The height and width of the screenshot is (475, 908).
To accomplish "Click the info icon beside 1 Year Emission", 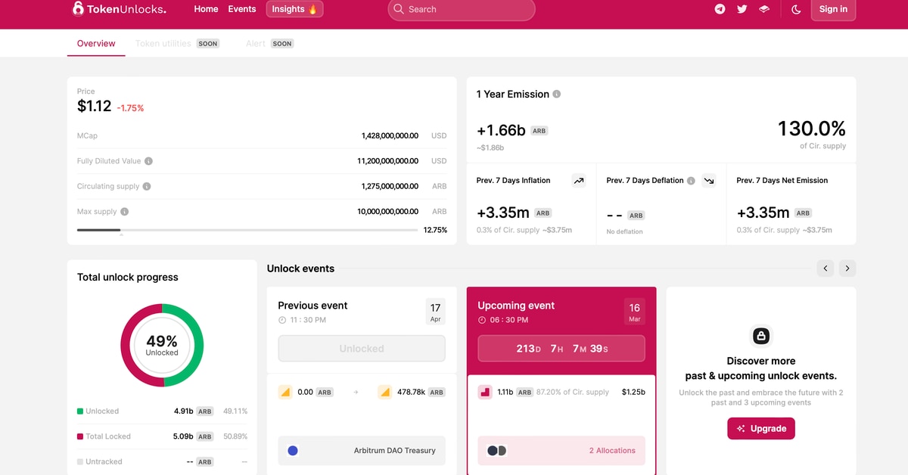I will [557, 94].
